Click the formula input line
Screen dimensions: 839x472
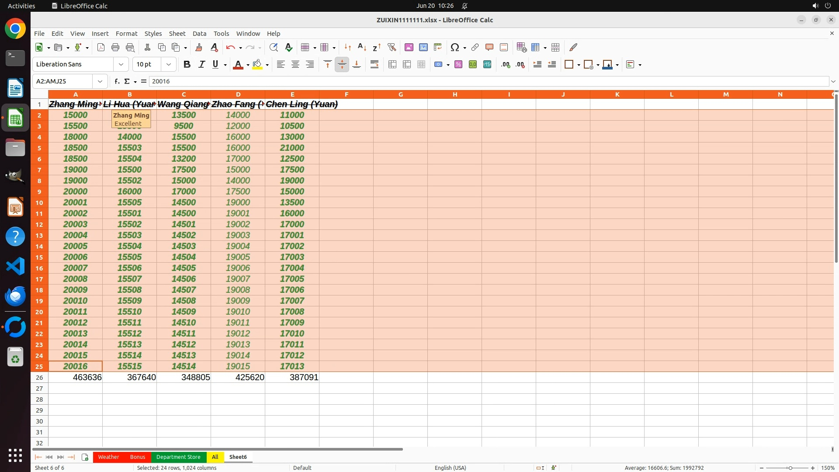[x=481, y=81]
